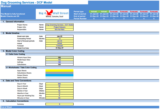Screen dimensions: 160x112
Task: Click the '3. Model Color Coding' header
Action: point(80,51)
